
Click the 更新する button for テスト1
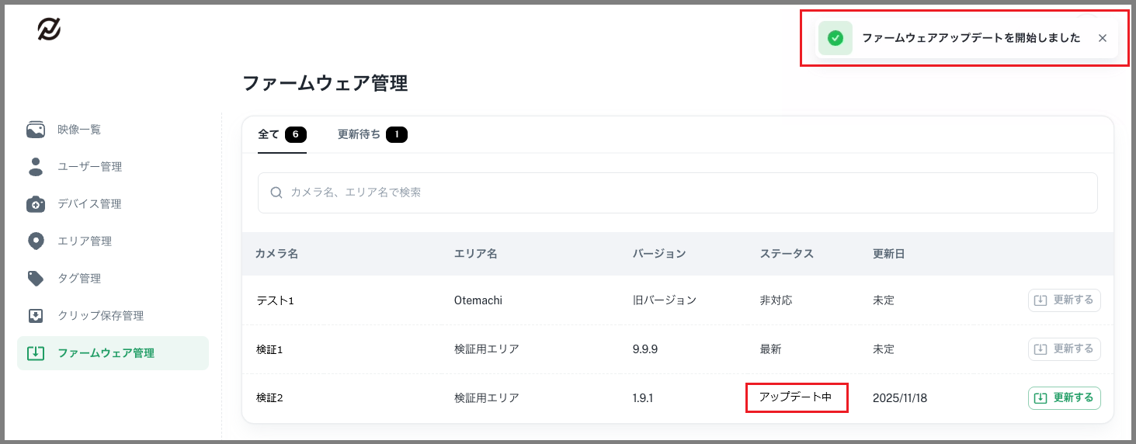pyautogui.click(x=1064, y=300)
